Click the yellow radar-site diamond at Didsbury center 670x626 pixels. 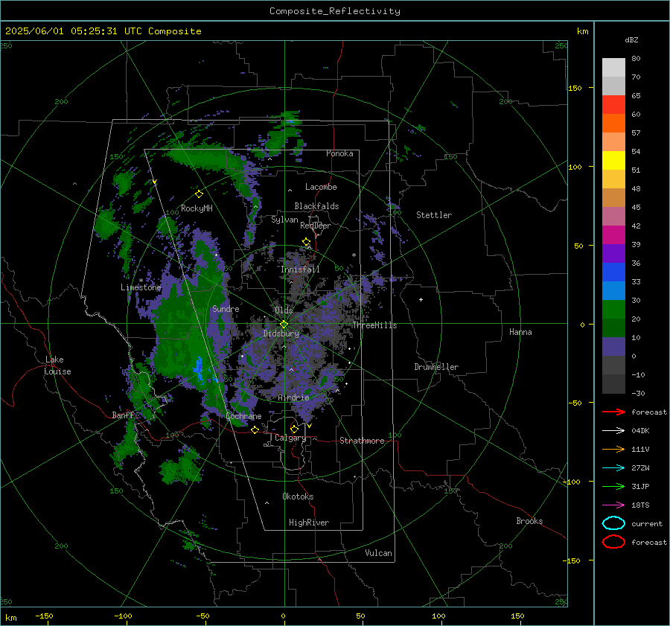click(x=284, y=325)
